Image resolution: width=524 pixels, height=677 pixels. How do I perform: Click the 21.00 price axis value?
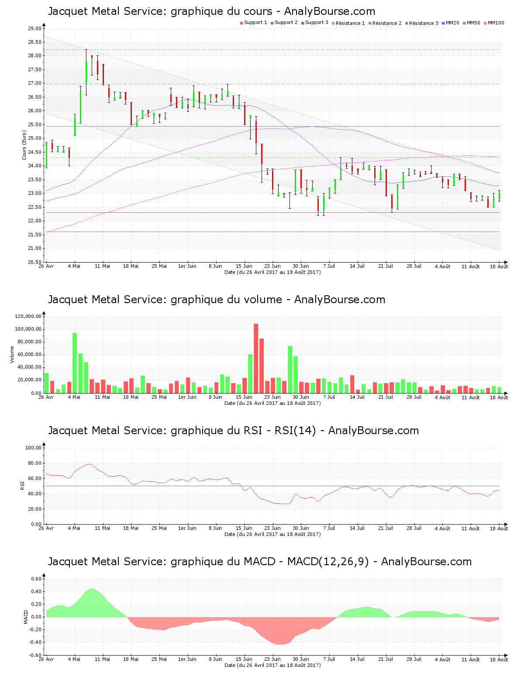35,249
